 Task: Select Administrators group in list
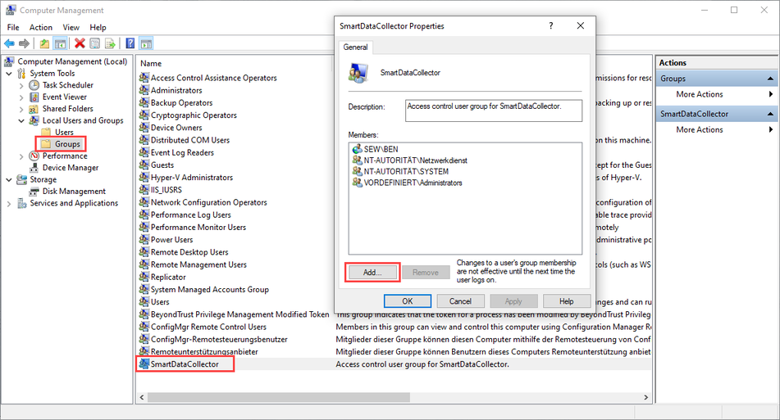click(x=176, y=90)
